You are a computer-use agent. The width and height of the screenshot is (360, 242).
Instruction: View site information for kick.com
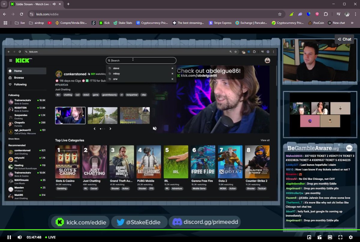pyautogui.click(x=31, y=14)
